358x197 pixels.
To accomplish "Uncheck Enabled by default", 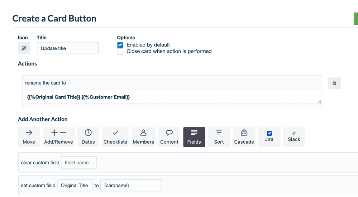I will click(120, 45).
